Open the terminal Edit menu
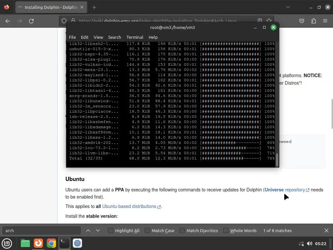Viewport: 333px width, 250px height. pos(85,37)
